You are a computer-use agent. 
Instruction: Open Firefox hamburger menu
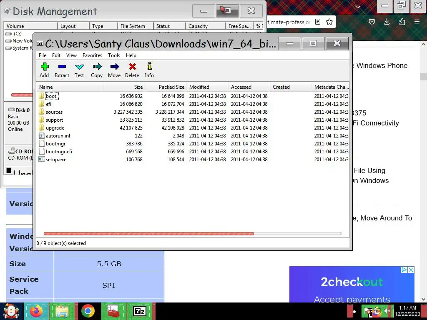(x=417, y=22)
